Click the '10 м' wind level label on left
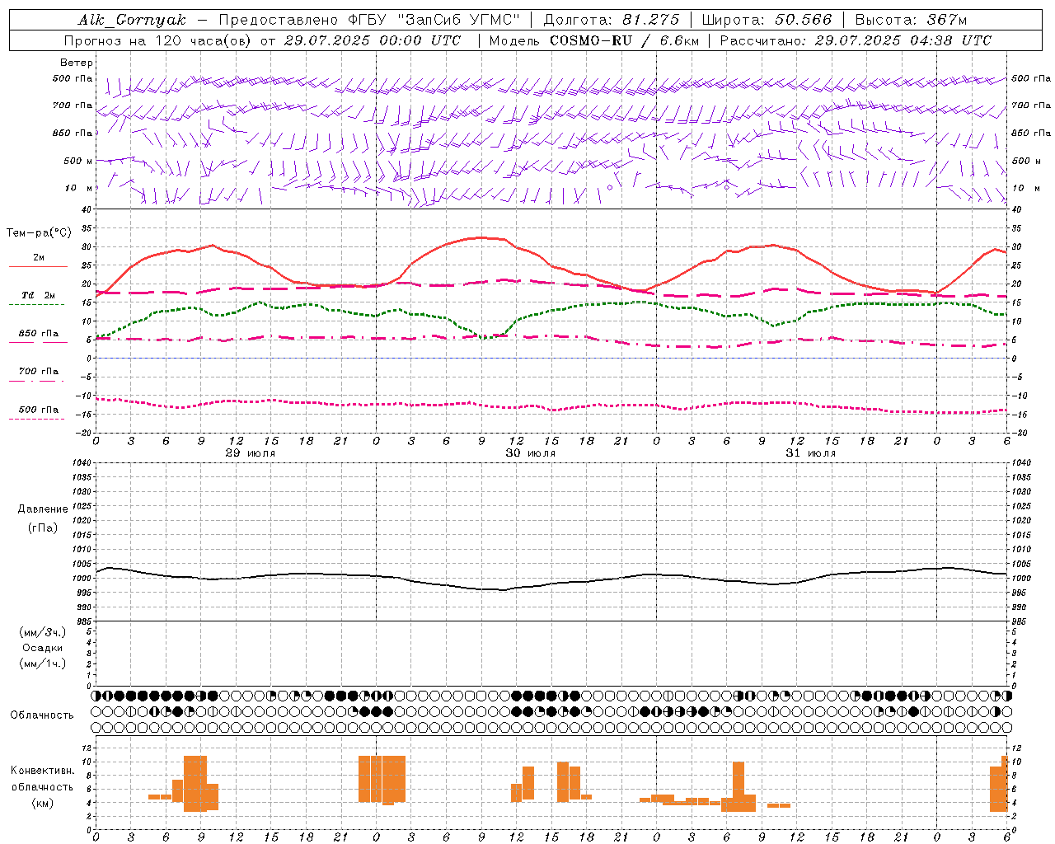 (x=79, y=189)
